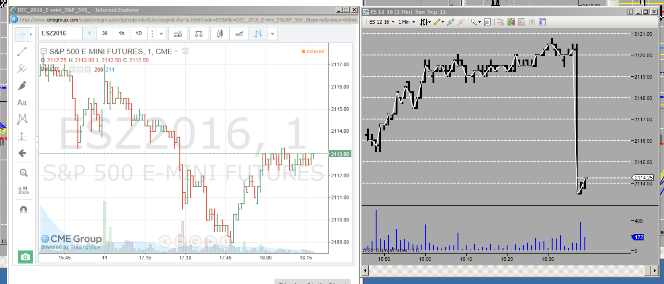Image resolution: width=664 pixels, height=284 pixels.
Task: Select the trend line drawing tool
Action: pyautogui.click(x=22, y=51)
